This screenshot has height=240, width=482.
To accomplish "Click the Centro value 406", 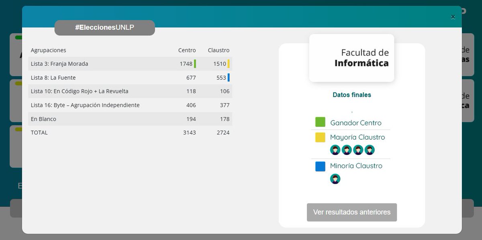I will pyautogui.click(x=191, y=105).
